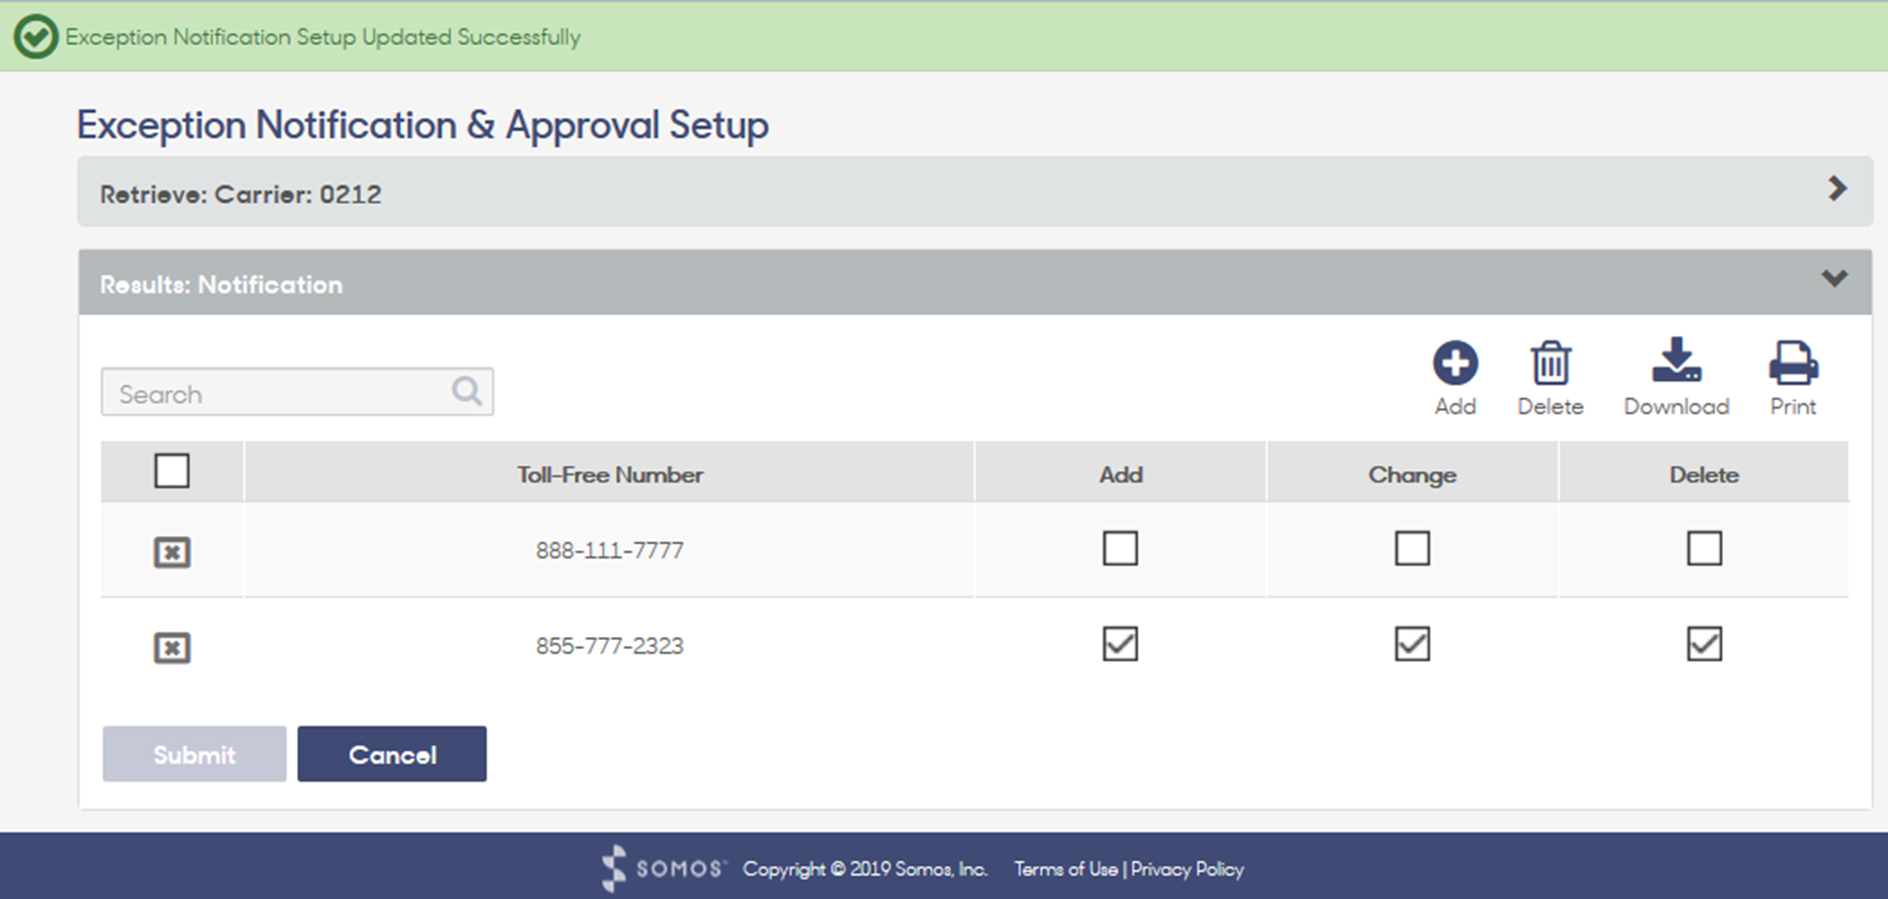This screenshot has width=1888, height=899.
Task: Click the green success checkmark icon
Action: tap(36, 37)
